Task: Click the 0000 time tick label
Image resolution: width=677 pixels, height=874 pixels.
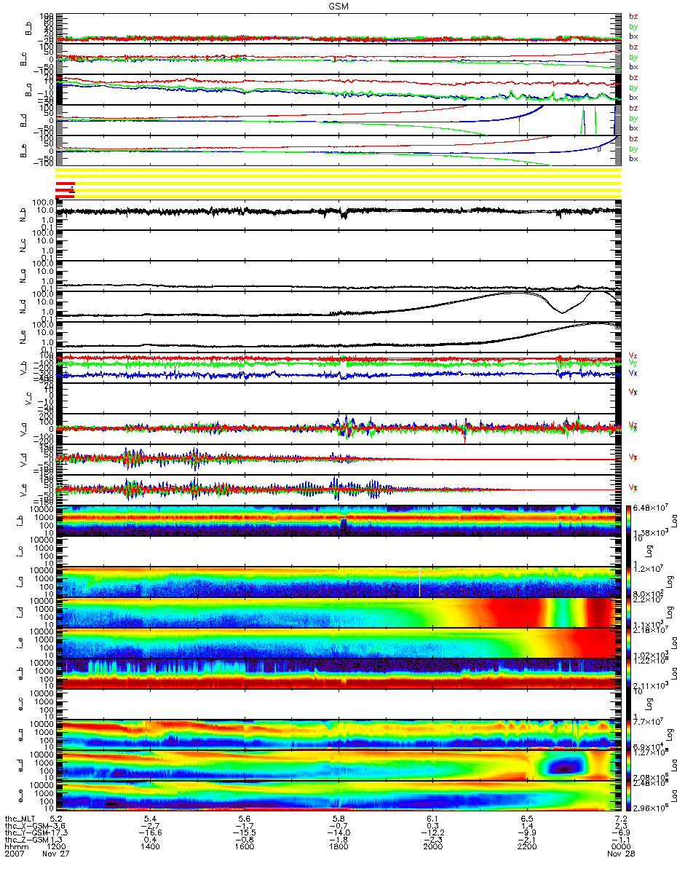Action: point(620,848)
